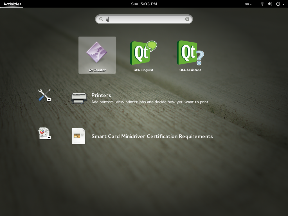Click the Wi-Fi status icon
The image size is (288, 216).
[x=262, y=4]
